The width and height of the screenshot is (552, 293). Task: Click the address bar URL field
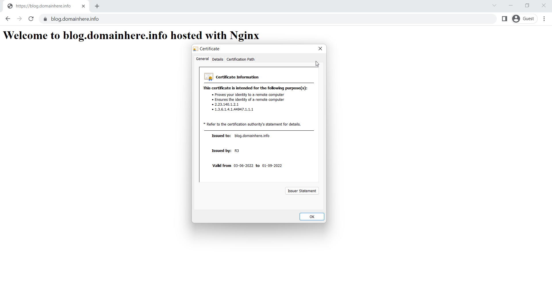pyautogui.click(x=267, y=19)
